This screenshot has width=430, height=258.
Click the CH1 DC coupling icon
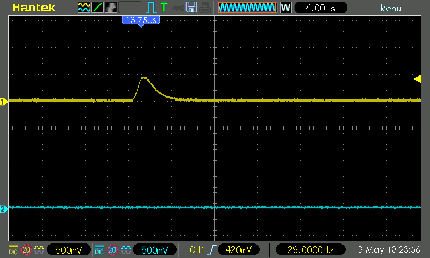[13, 250]
